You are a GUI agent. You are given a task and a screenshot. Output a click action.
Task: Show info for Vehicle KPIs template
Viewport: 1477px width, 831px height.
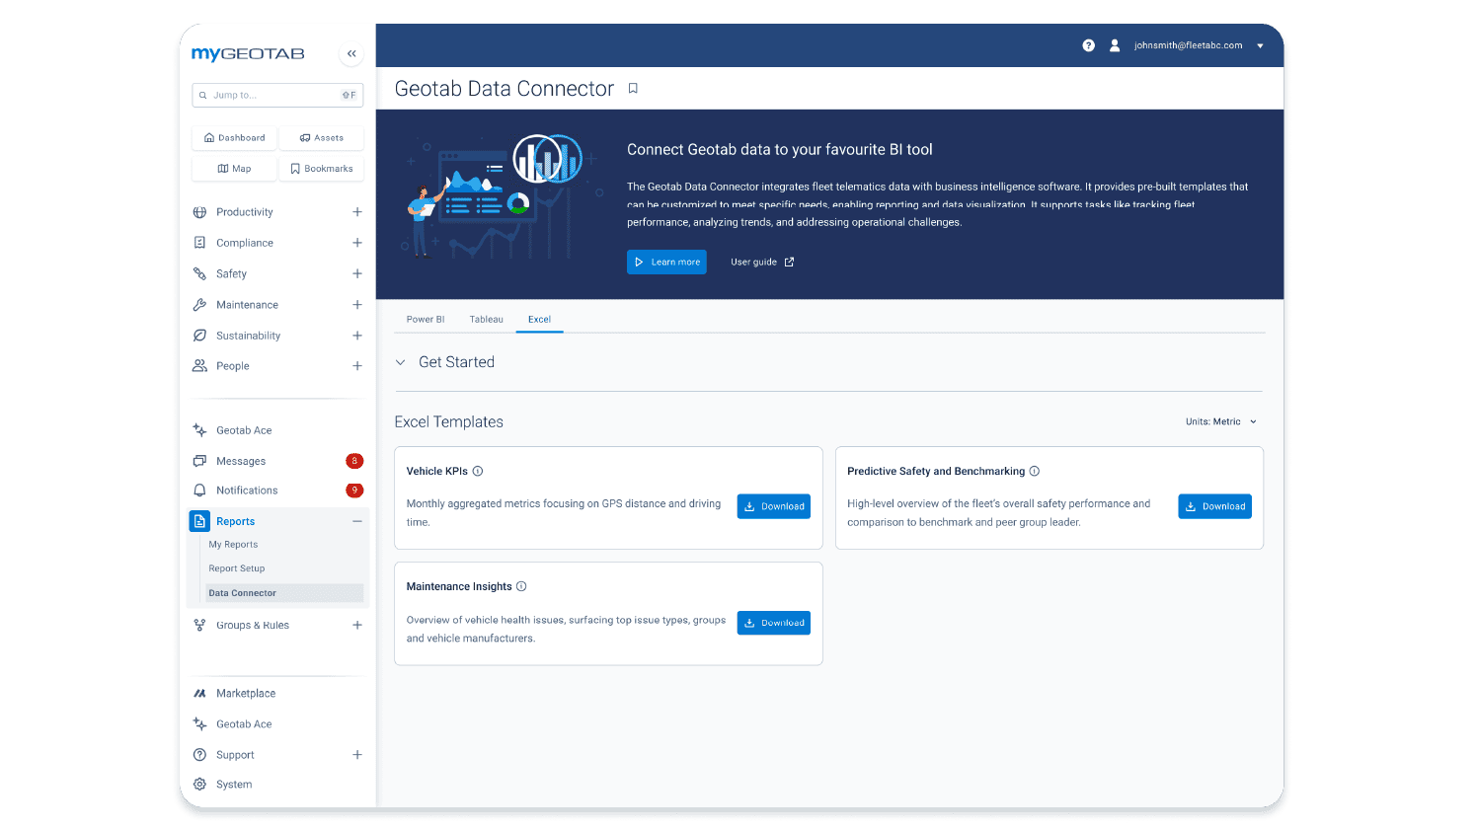point(478,472)
